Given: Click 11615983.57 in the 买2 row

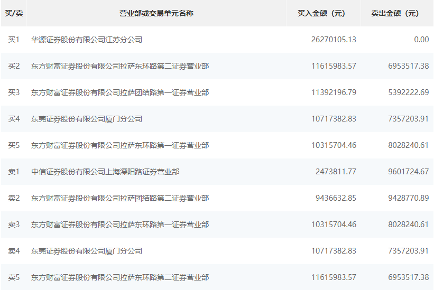Looking at the screenshot, I should click(x=334, y=66).
